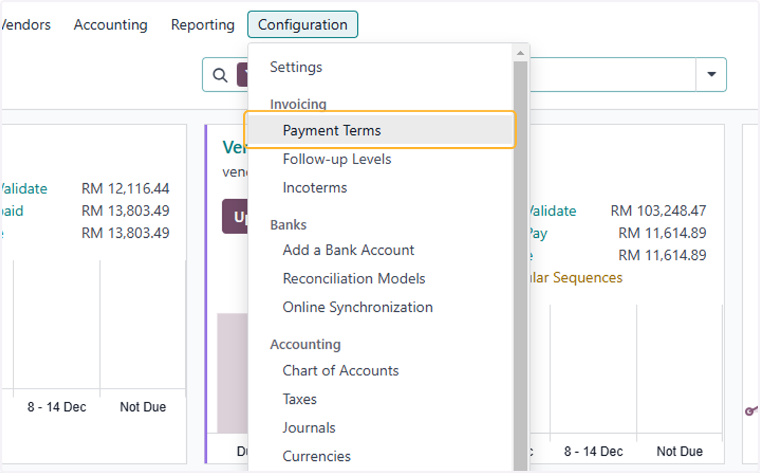The image size is (760, 473).
Task: Click the Pay link showing RM 11,614.89
Action: coord(538,233)
